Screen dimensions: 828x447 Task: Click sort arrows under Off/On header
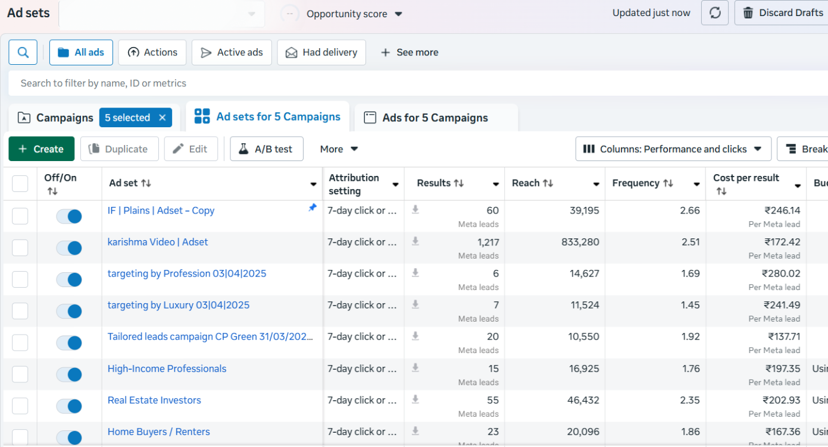52,191
